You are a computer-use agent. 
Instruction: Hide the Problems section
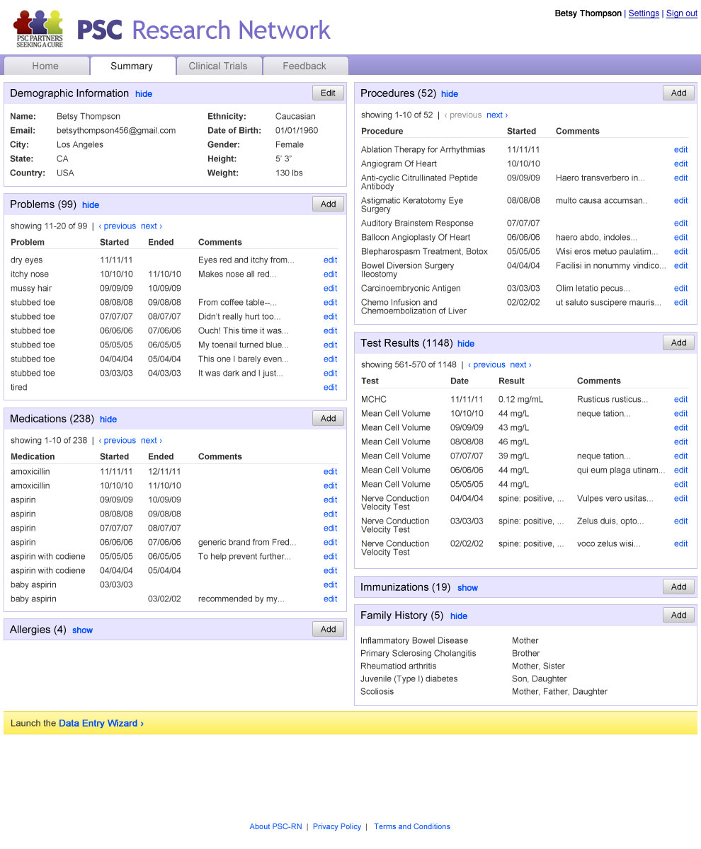(91, 205)
